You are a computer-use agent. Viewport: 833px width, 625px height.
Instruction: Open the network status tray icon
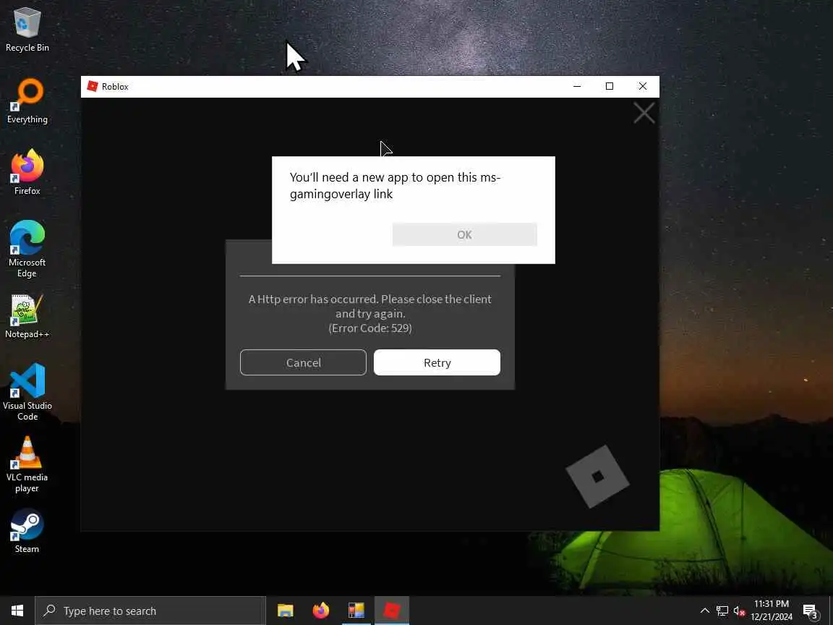722,611
